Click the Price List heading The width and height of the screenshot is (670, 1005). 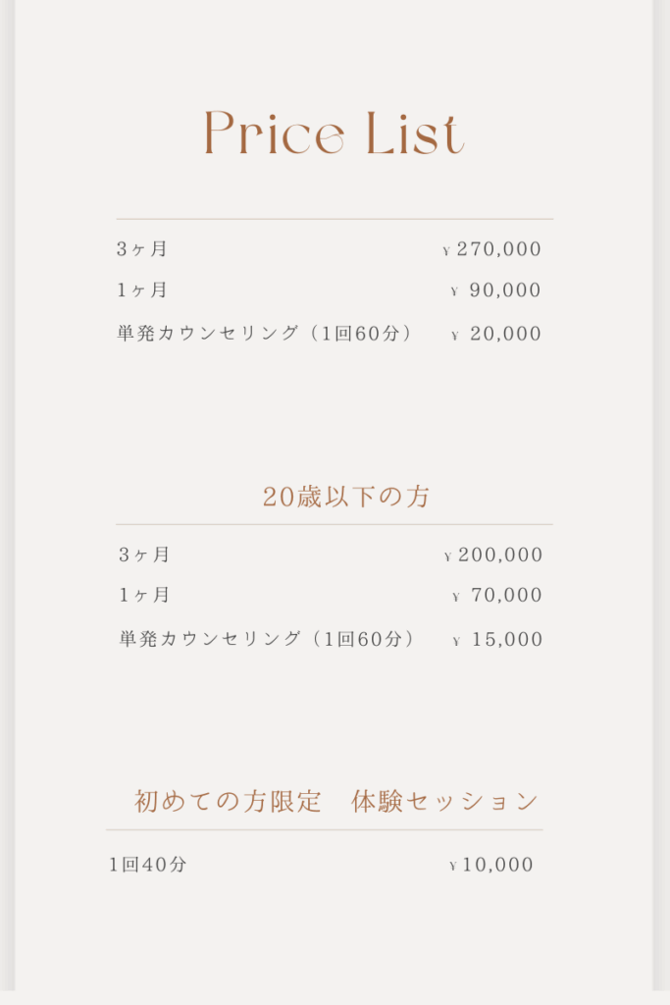(x=334, y=132)
